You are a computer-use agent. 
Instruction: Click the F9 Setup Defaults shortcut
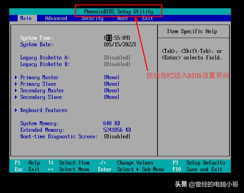coord(199,163)
